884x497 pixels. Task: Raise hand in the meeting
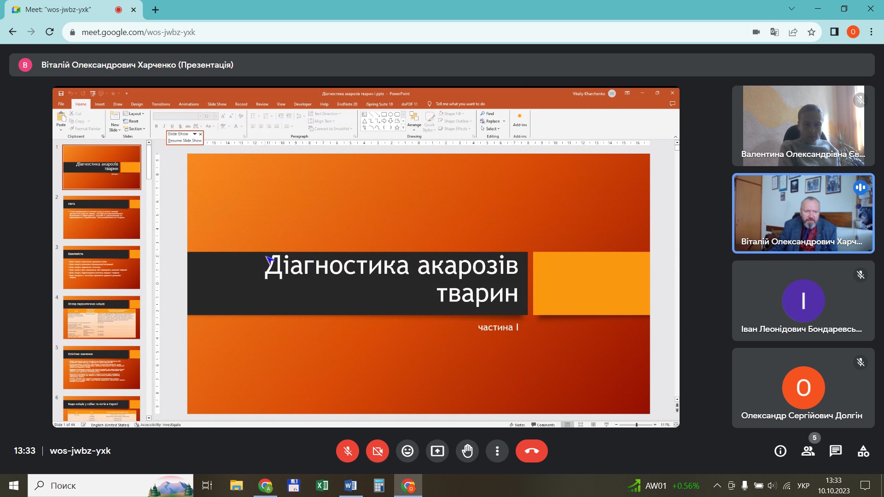click(467, 451)
